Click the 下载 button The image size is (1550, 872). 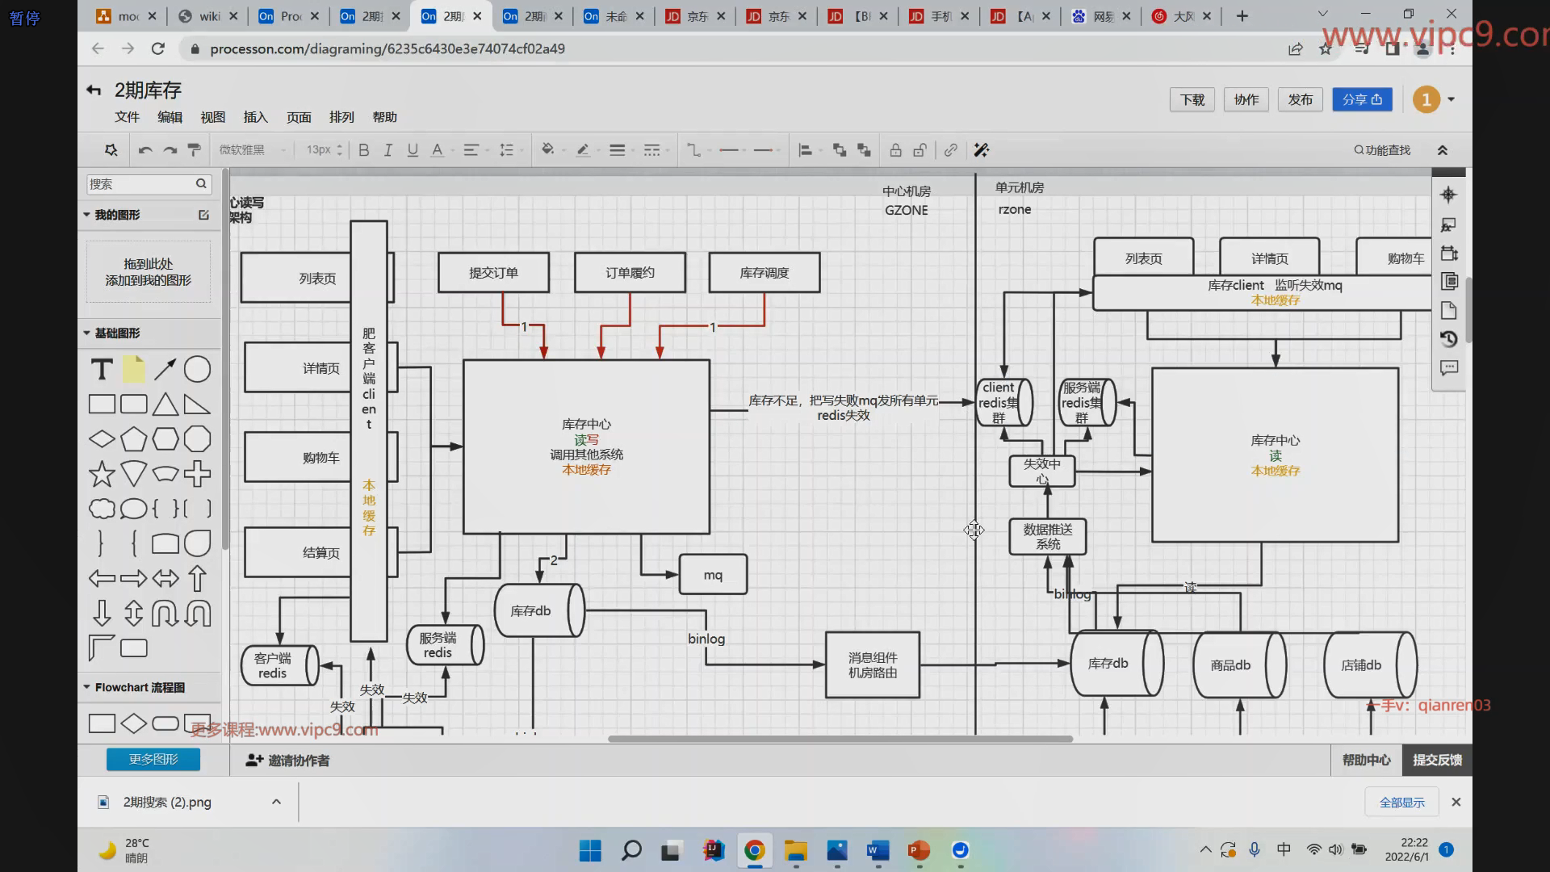pos(1192,99)
